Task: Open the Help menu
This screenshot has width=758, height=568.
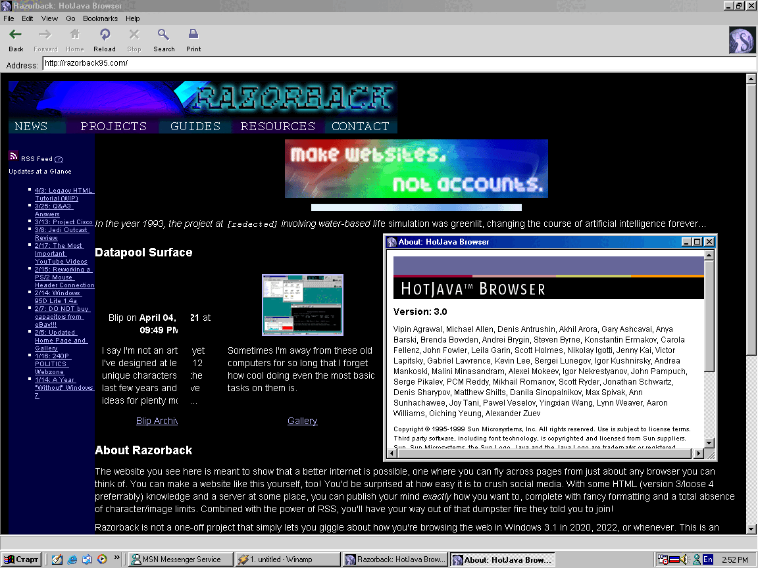Action: click(x=132, y=18)
